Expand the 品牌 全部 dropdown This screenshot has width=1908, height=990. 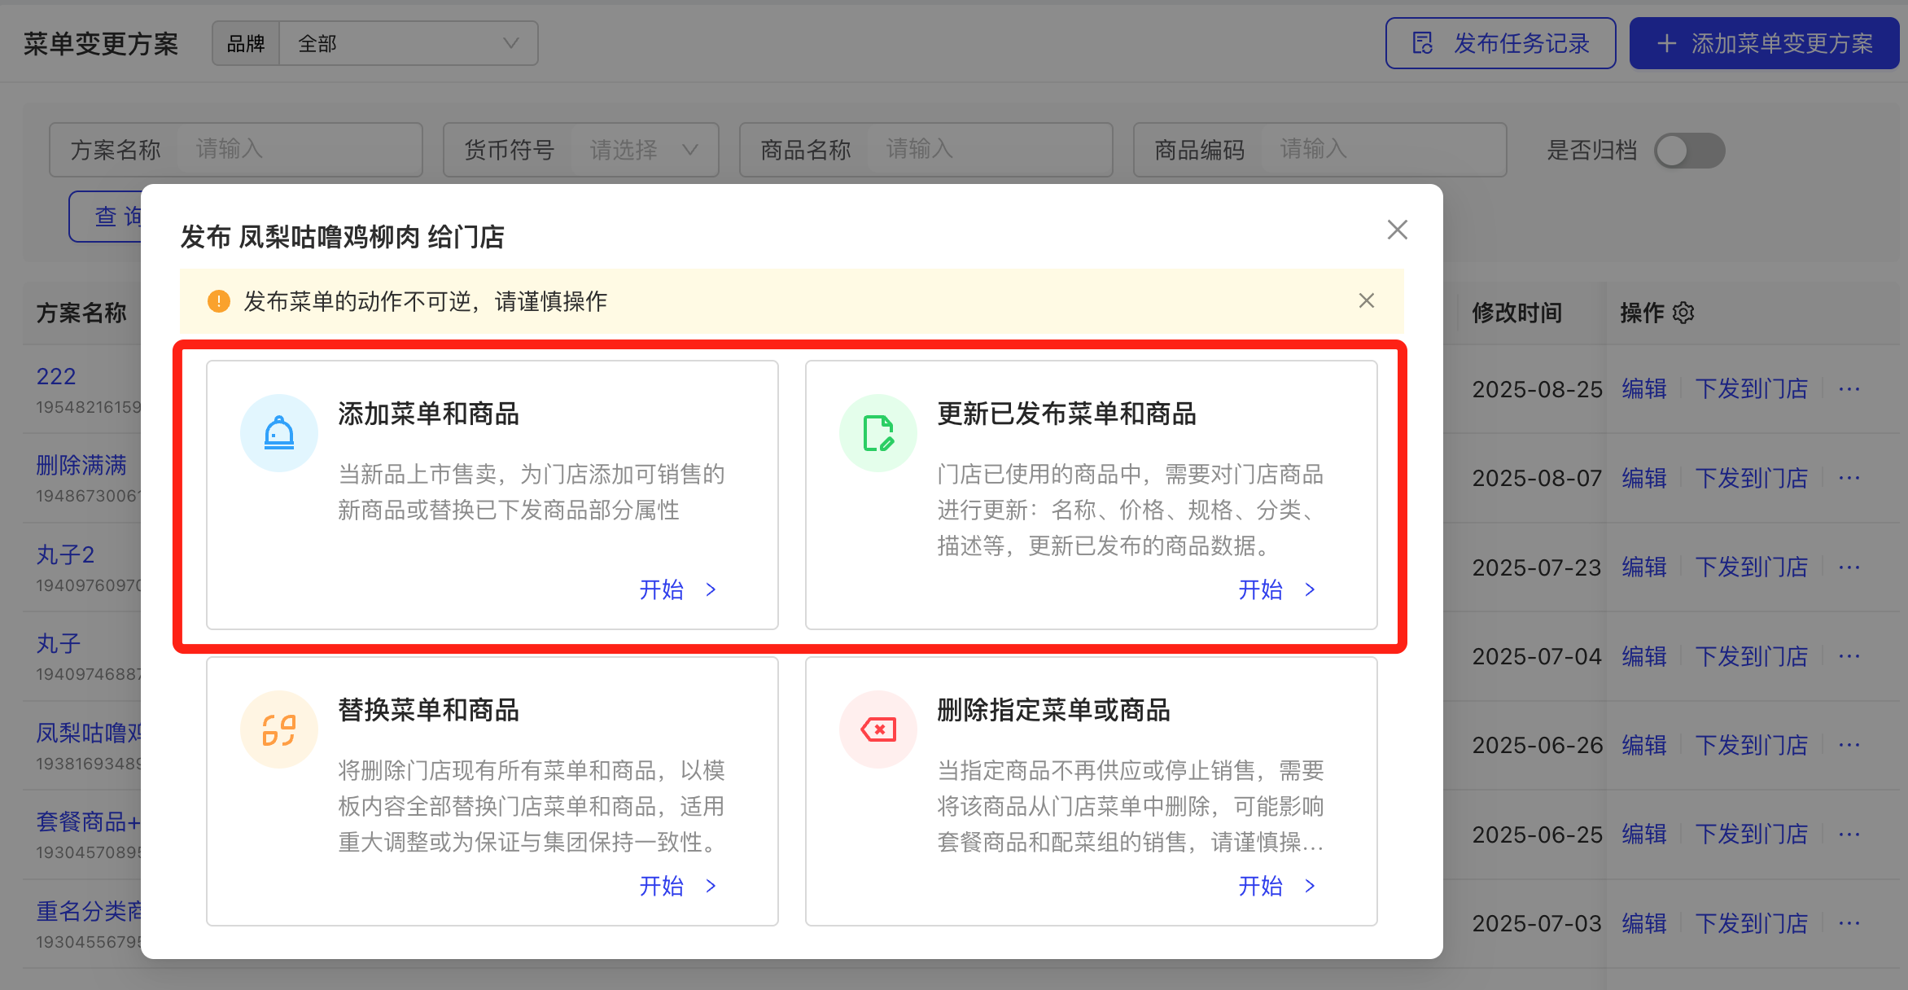coord(407,43)
